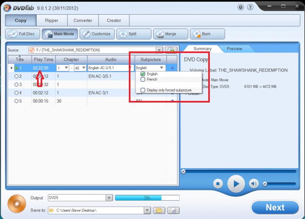Click the preview seek slider handle
The width and height of the screenshot is (305, 219).
[x=183, y=172]
